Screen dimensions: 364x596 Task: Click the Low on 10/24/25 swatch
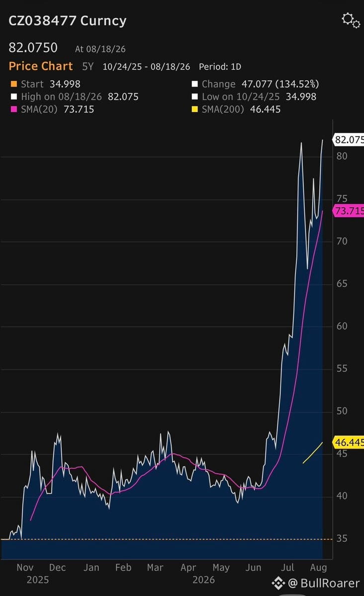(195, 96)
